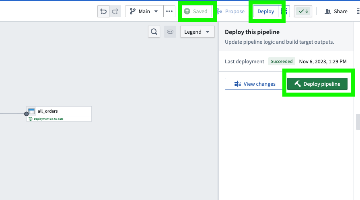Click the View changes button
Viewport: 360px width, 200px height.
tap(254, 84)
